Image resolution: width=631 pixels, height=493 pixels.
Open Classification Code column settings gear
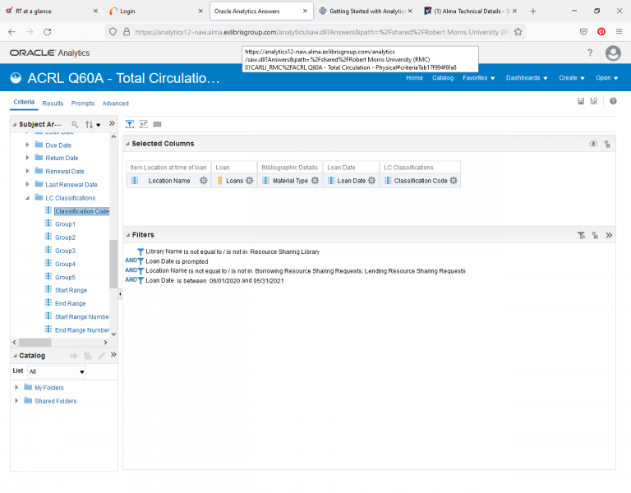point(454,181)
